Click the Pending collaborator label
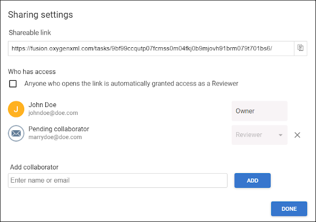316x222 pixels. 58,129
